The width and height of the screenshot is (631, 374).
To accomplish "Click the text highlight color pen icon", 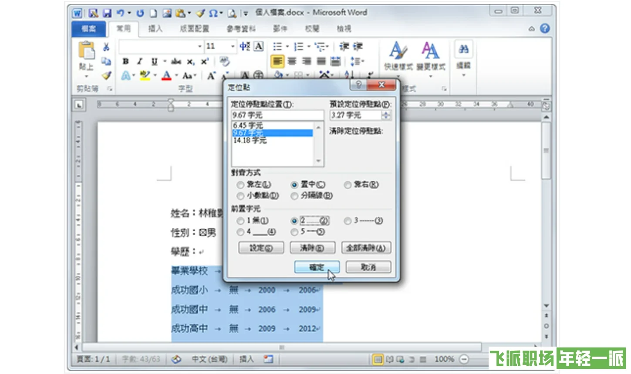I will (145, 76).
